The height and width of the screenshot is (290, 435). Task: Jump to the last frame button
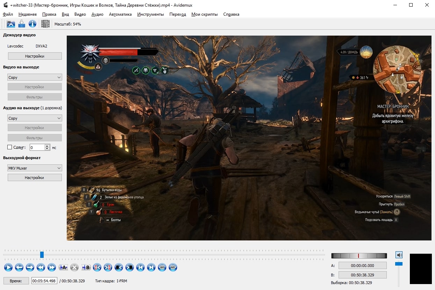click(x=151, y=267)
